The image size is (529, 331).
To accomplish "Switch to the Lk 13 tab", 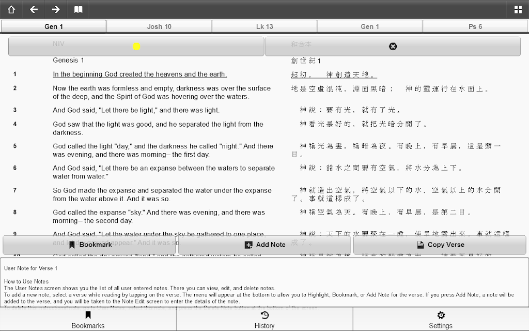I will coord(264,26).
